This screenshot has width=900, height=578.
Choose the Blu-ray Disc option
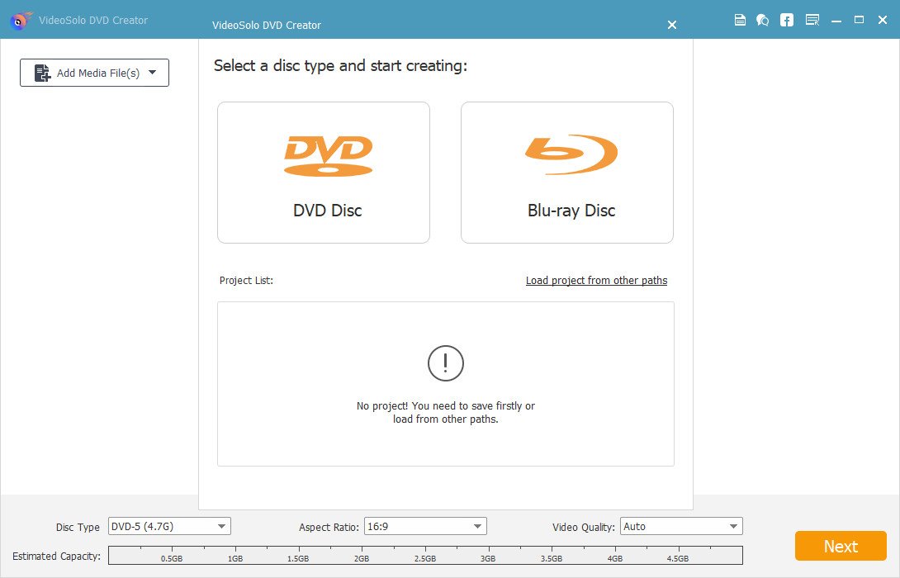(566, 173)
